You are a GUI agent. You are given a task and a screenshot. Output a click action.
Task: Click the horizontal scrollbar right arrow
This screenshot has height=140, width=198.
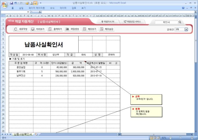[x=192, y=134]
